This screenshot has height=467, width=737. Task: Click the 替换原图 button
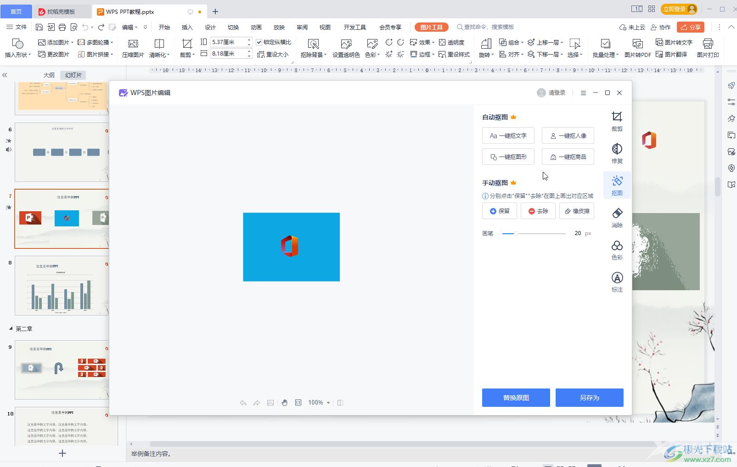tap(516, 398)
